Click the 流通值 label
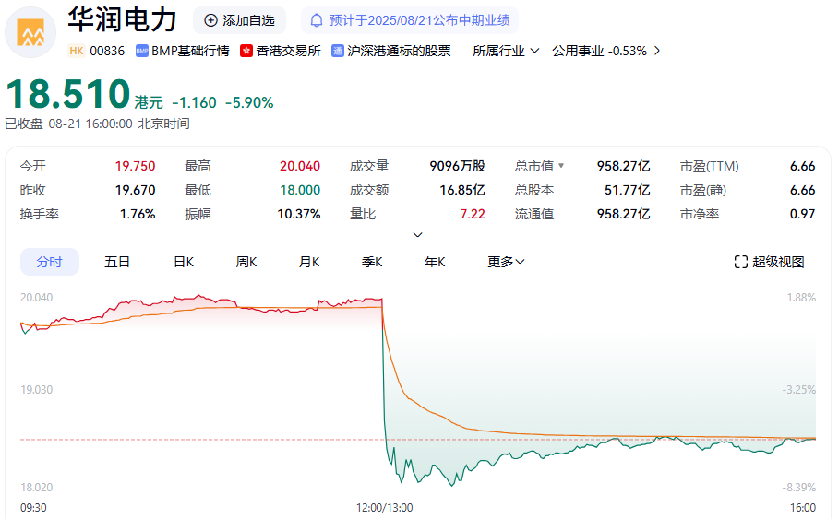 coord(534,215)
